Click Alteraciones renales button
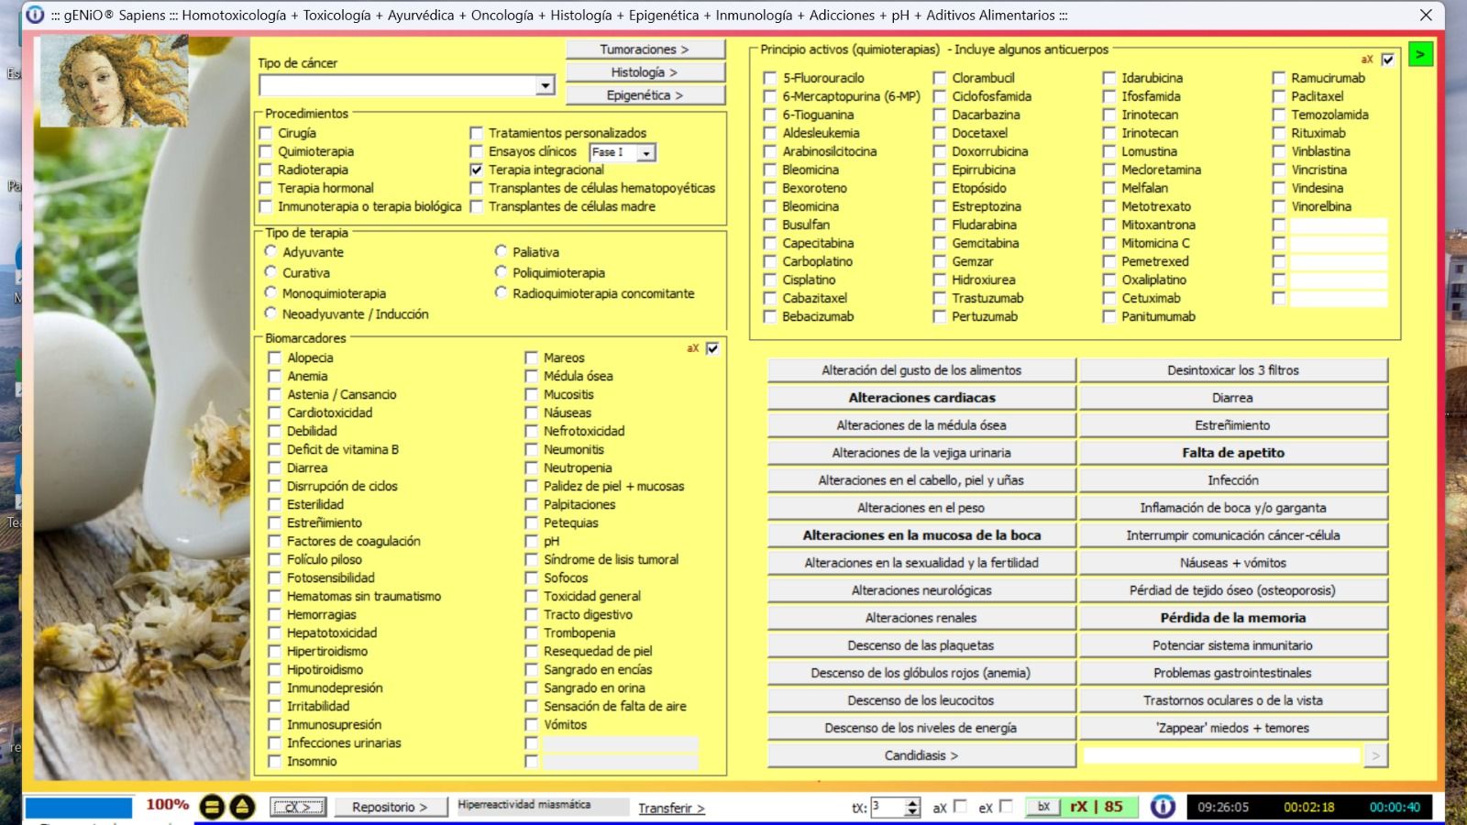Image resolution: width=1467 pixels, height=825 pixels. [x=921, y=618]
